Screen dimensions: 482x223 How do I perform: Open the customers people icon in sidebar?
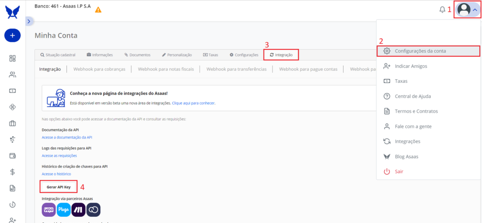pyautogui.click(x=13, y=74)
